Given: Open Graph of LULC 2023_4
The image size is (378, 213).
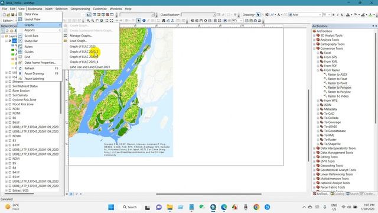Looking at the screenshot, I should (84, 62).
